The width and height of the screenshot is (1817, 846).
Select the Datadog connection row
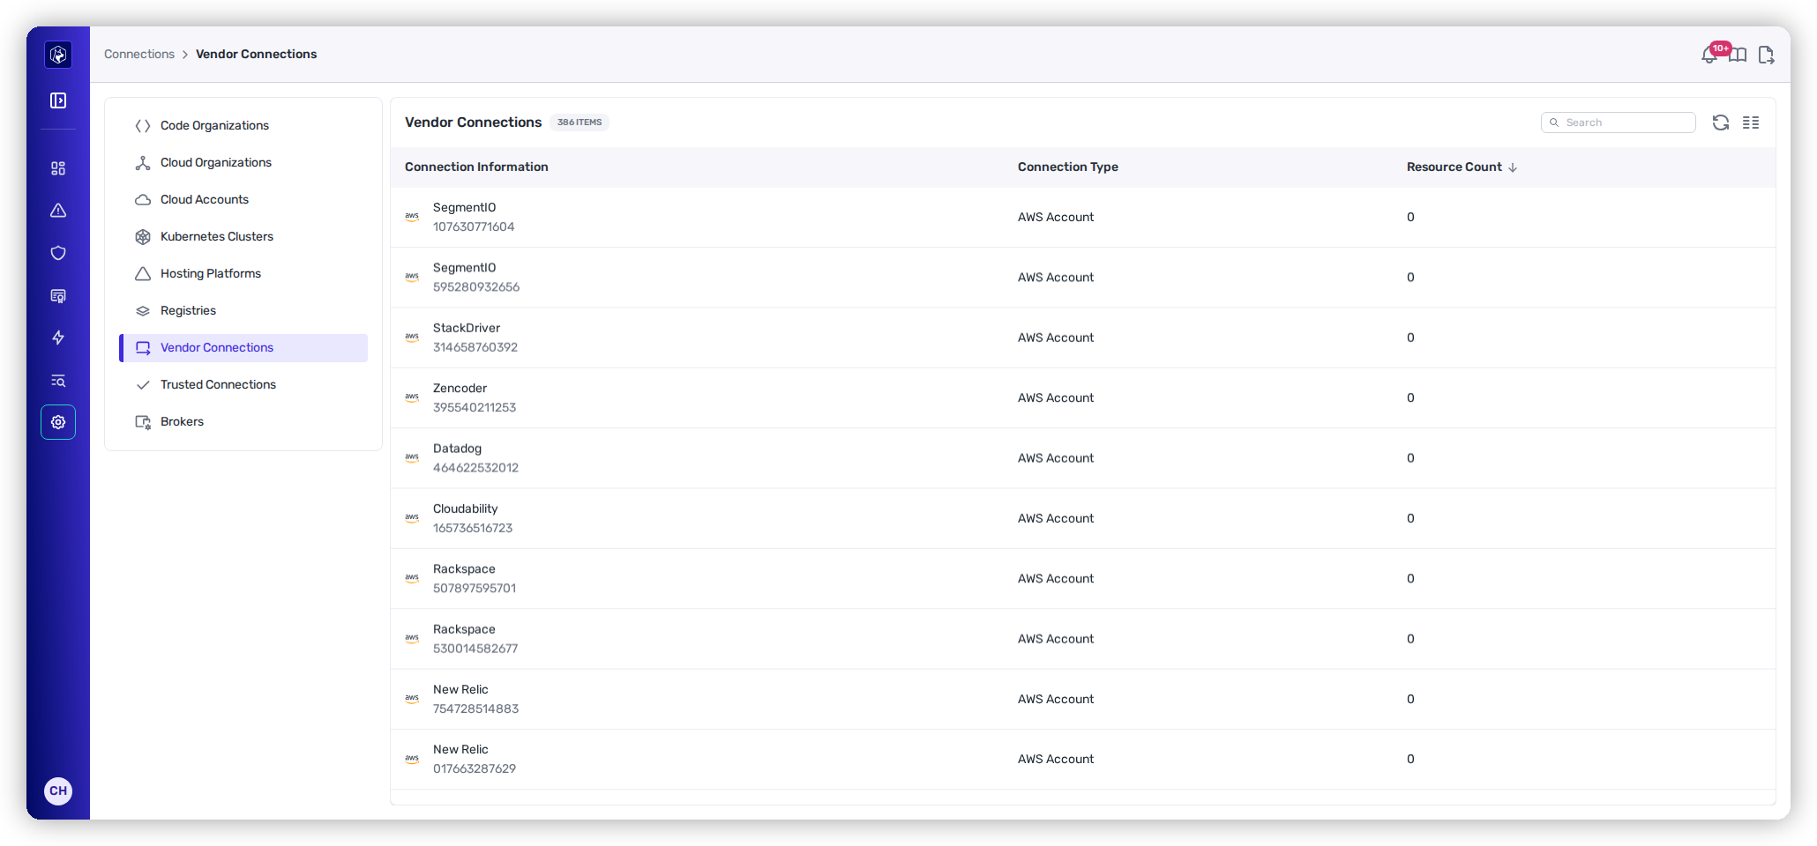1082,458
